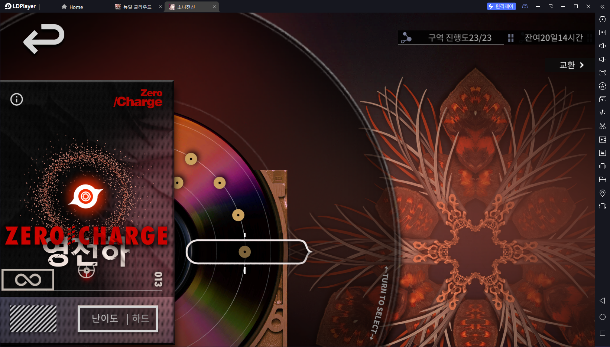This screenshot has width=610, height=347.
Task: Open LDPlayer settings hexagon icon
Action: coord(603,19)
